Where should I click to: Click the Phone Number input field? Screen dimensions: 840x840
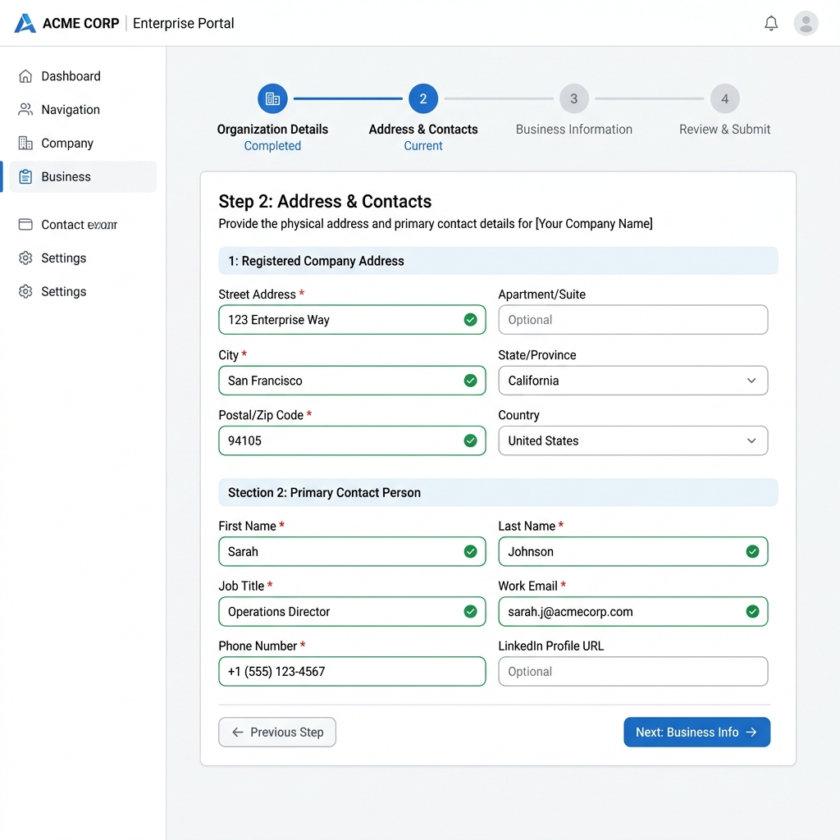(x=352, y=672)
